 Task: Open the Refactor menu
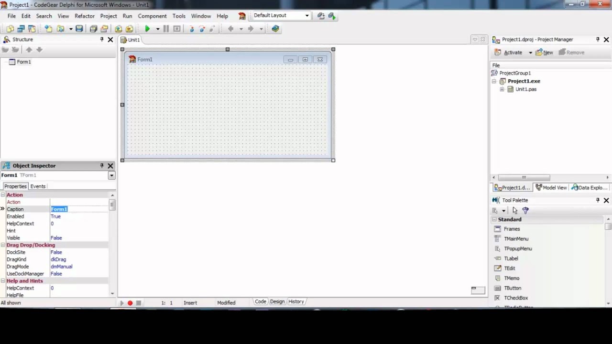coord(85,16)
